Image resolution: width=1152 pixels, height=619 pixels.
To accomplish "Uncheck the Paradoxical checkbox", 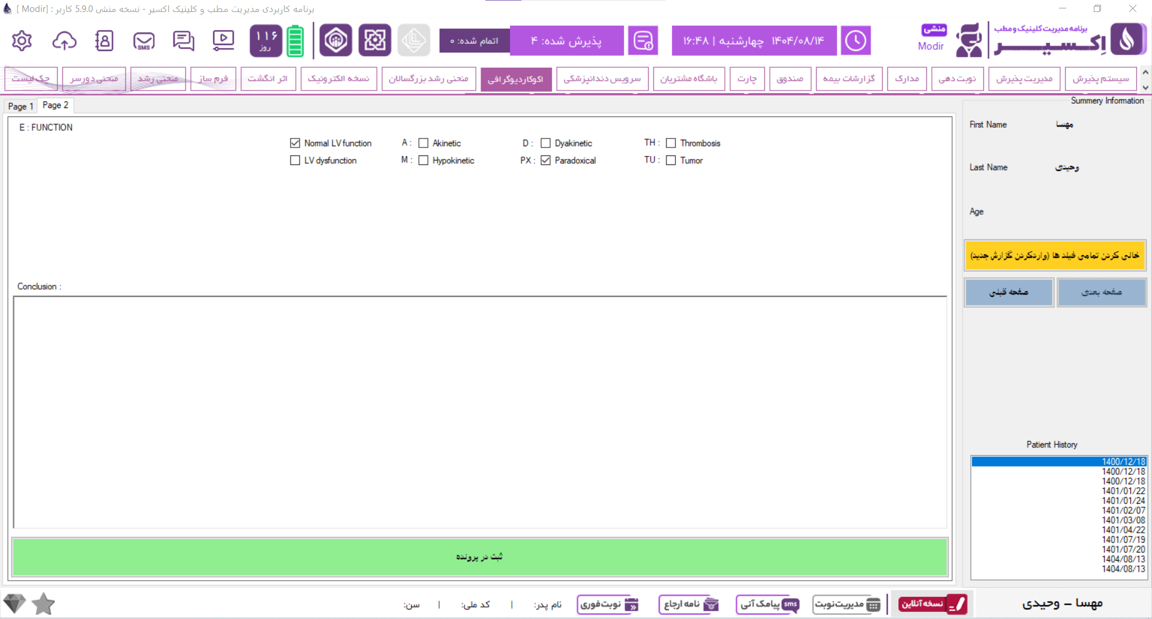I will click(x=545, y=160).
